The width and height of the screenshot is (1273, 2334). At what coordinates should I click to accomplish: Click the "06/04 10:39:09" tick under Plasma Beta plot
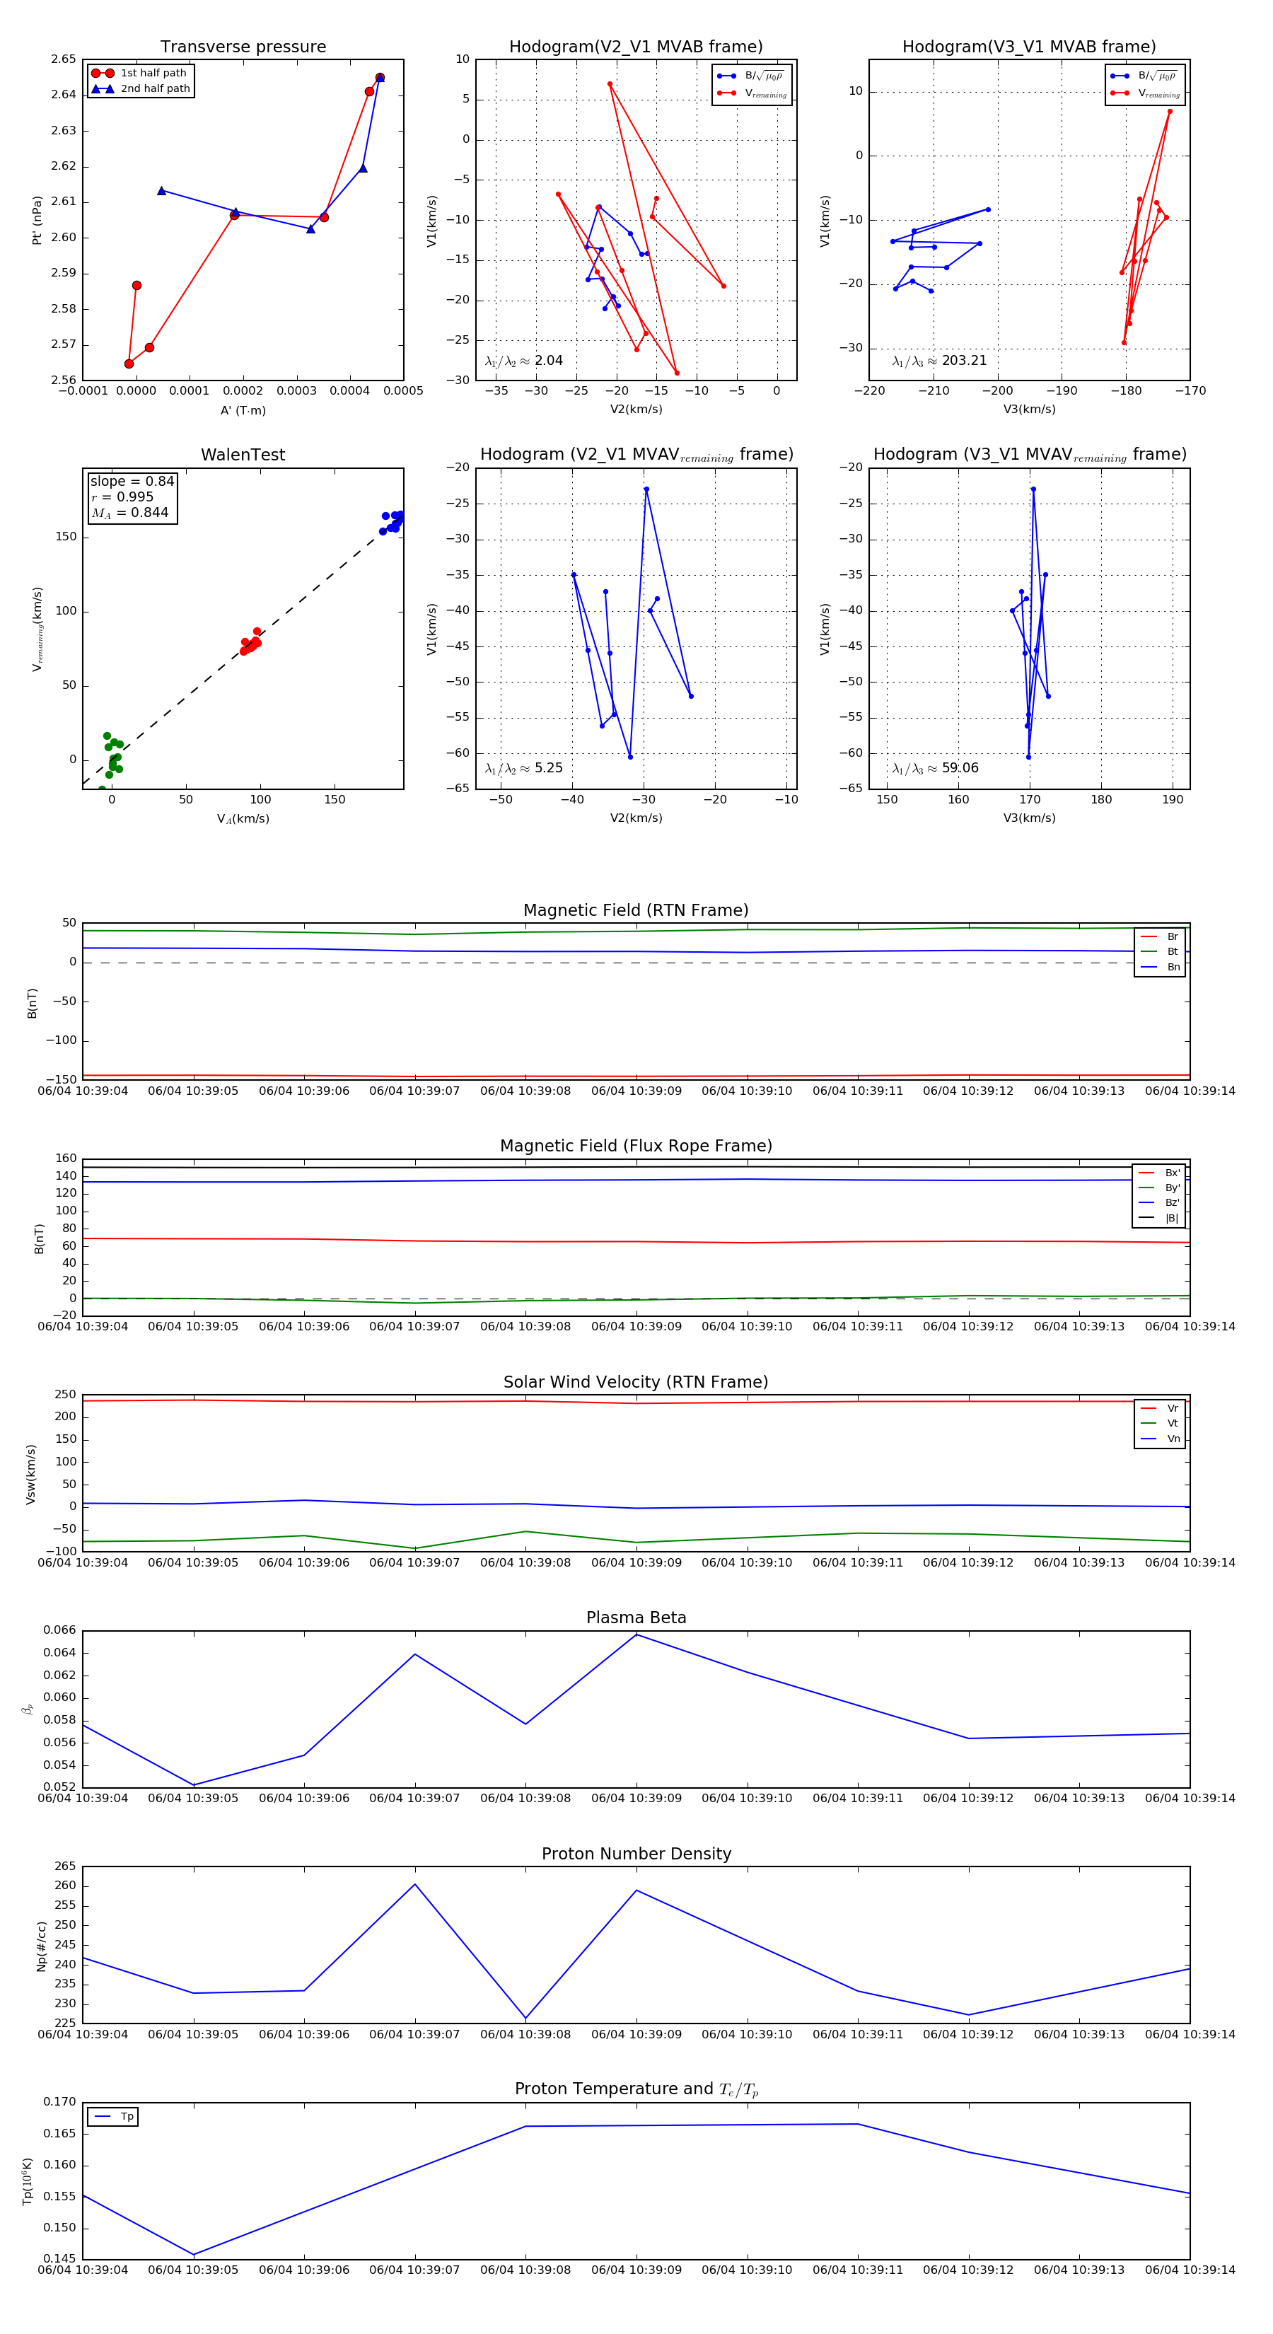(636, 1799)
